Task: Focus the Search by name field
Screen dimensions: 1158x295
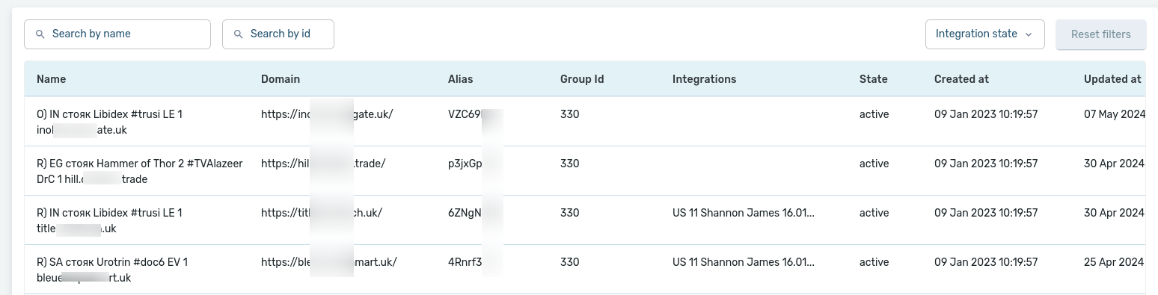Action: pyautogui.click(x=117, y=34)
